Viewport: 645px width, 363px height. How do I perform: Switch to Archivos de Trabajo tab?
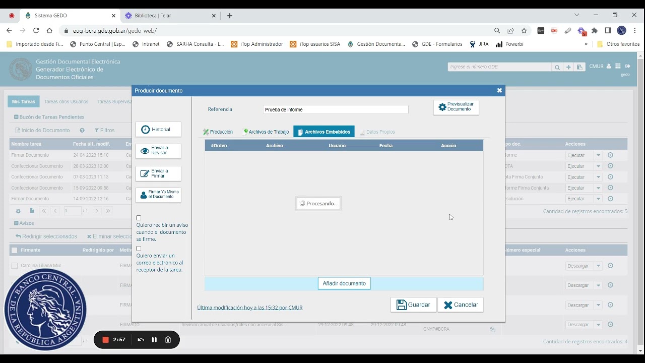[x=266, y=132]
